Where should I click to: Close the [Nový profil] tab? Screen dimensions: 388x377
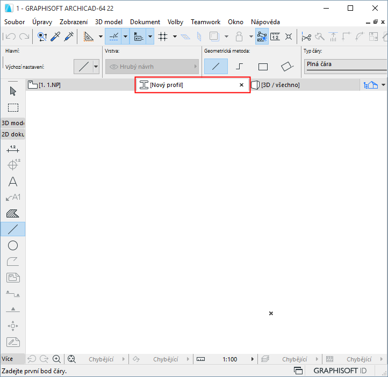(241, 85)
